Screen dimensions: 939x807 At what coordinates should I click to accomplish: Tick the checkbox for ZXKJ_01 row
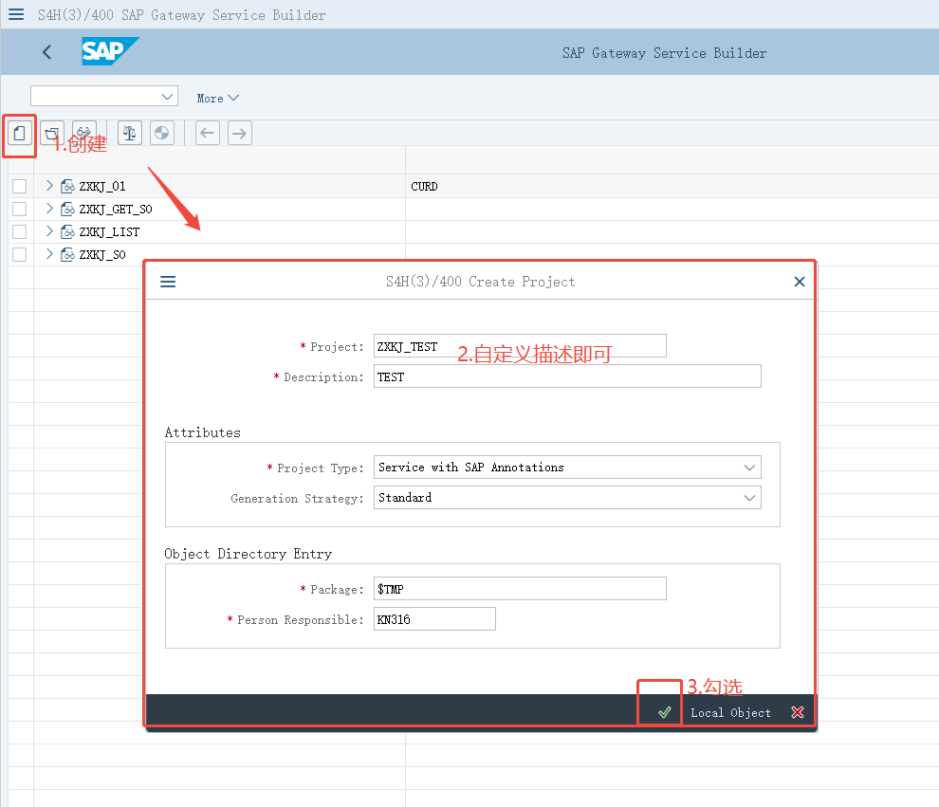(x=19, y=186)
